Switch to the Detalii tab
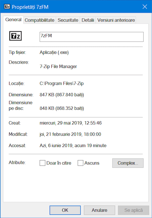 point(88,20)
